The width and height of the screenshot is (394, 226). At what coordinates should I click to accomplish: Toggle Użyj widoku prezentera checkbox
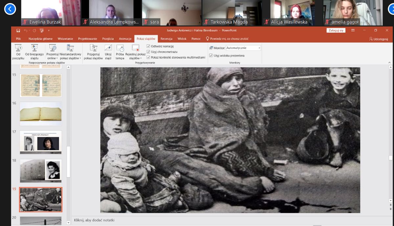pos(211,56)
